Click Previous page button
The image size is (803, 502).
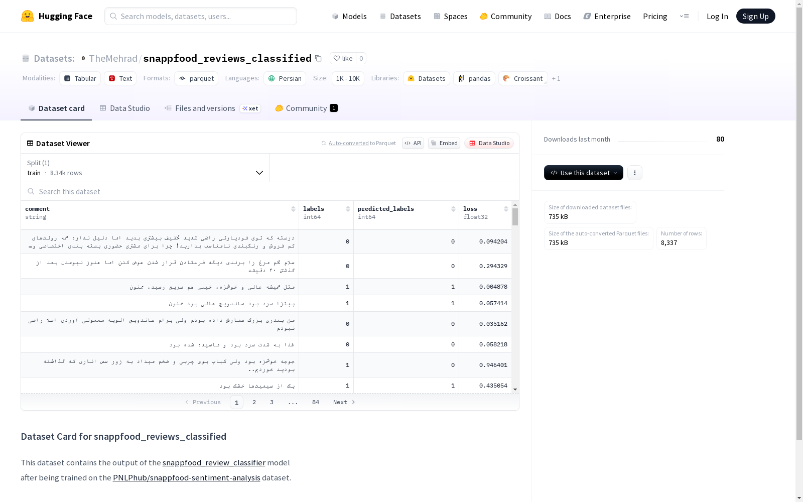pyautogui.click(x=203, y=402)
